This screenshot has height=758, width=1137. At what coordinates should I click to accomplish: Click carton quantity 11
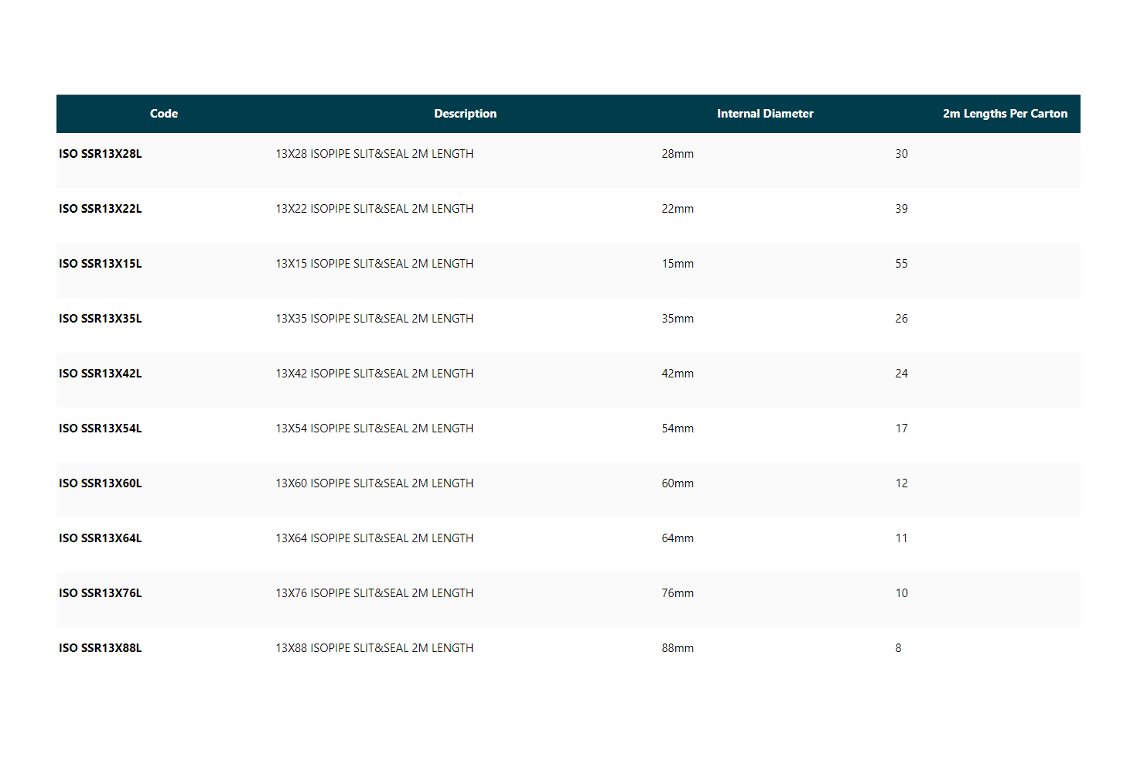[902, 538]
